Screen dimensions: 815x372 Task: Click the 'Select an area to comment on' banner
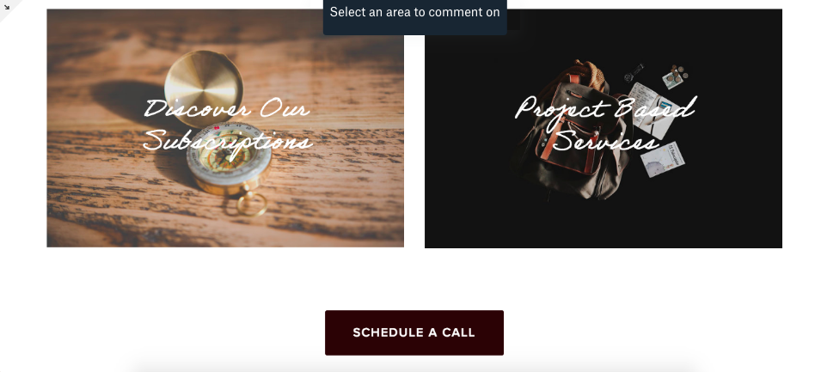tap(414, 13)
